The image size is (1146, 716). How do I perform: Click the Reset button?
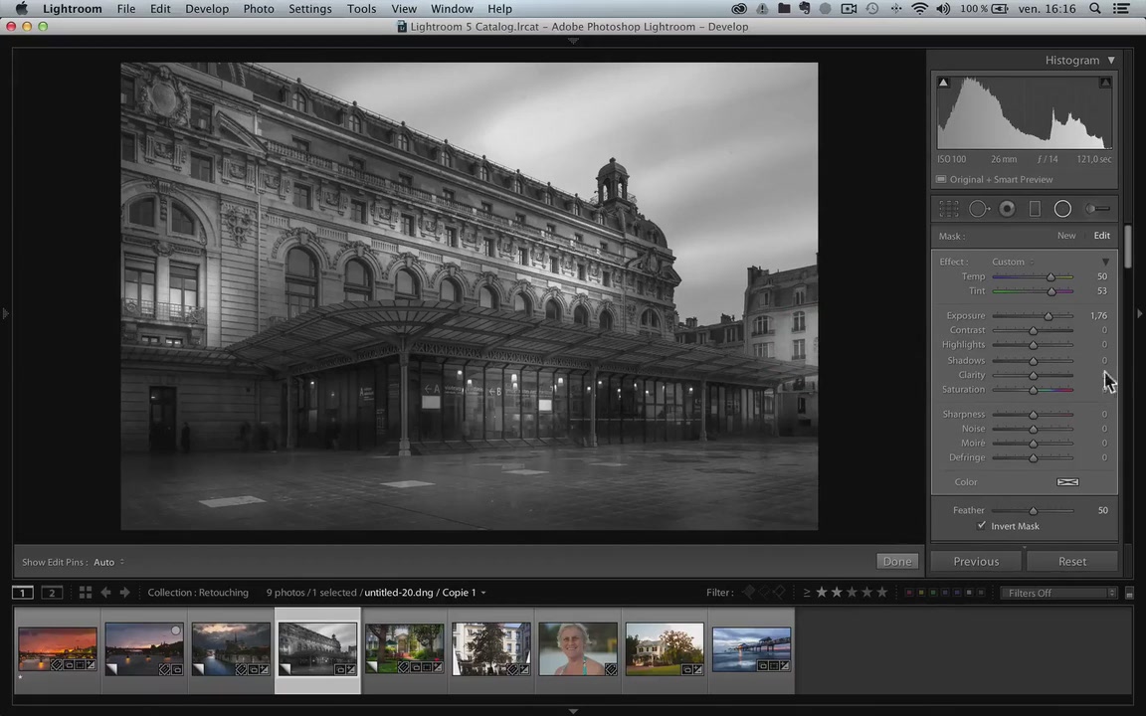click(x=1071, y=562)
